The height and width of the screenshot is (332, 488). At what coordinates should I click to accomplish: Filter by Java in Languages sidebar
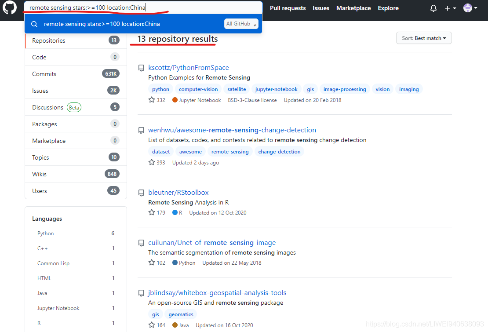(76, 293)
